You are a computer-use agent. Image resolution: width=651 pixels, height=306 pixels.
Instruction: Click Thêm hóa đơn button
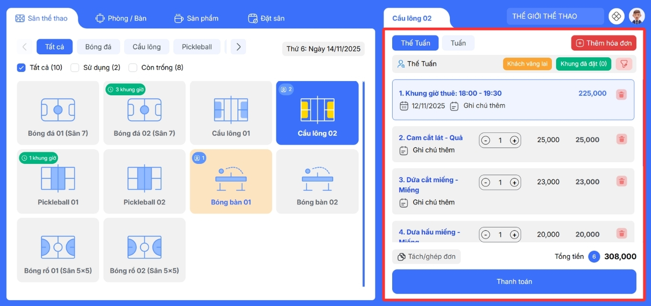[x=603, y=43]
